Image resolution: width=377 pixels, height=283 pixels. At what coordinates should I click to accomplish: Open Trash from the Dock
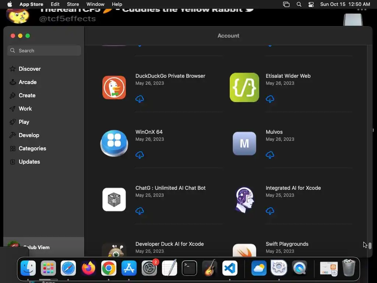coord(349,268)
